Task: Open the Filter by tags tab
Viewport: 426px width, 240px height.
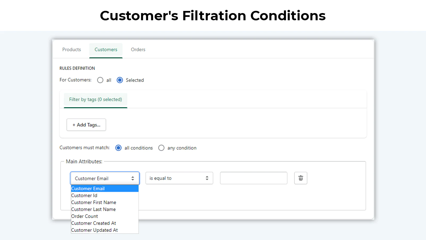Action: [x=96, y=99]
